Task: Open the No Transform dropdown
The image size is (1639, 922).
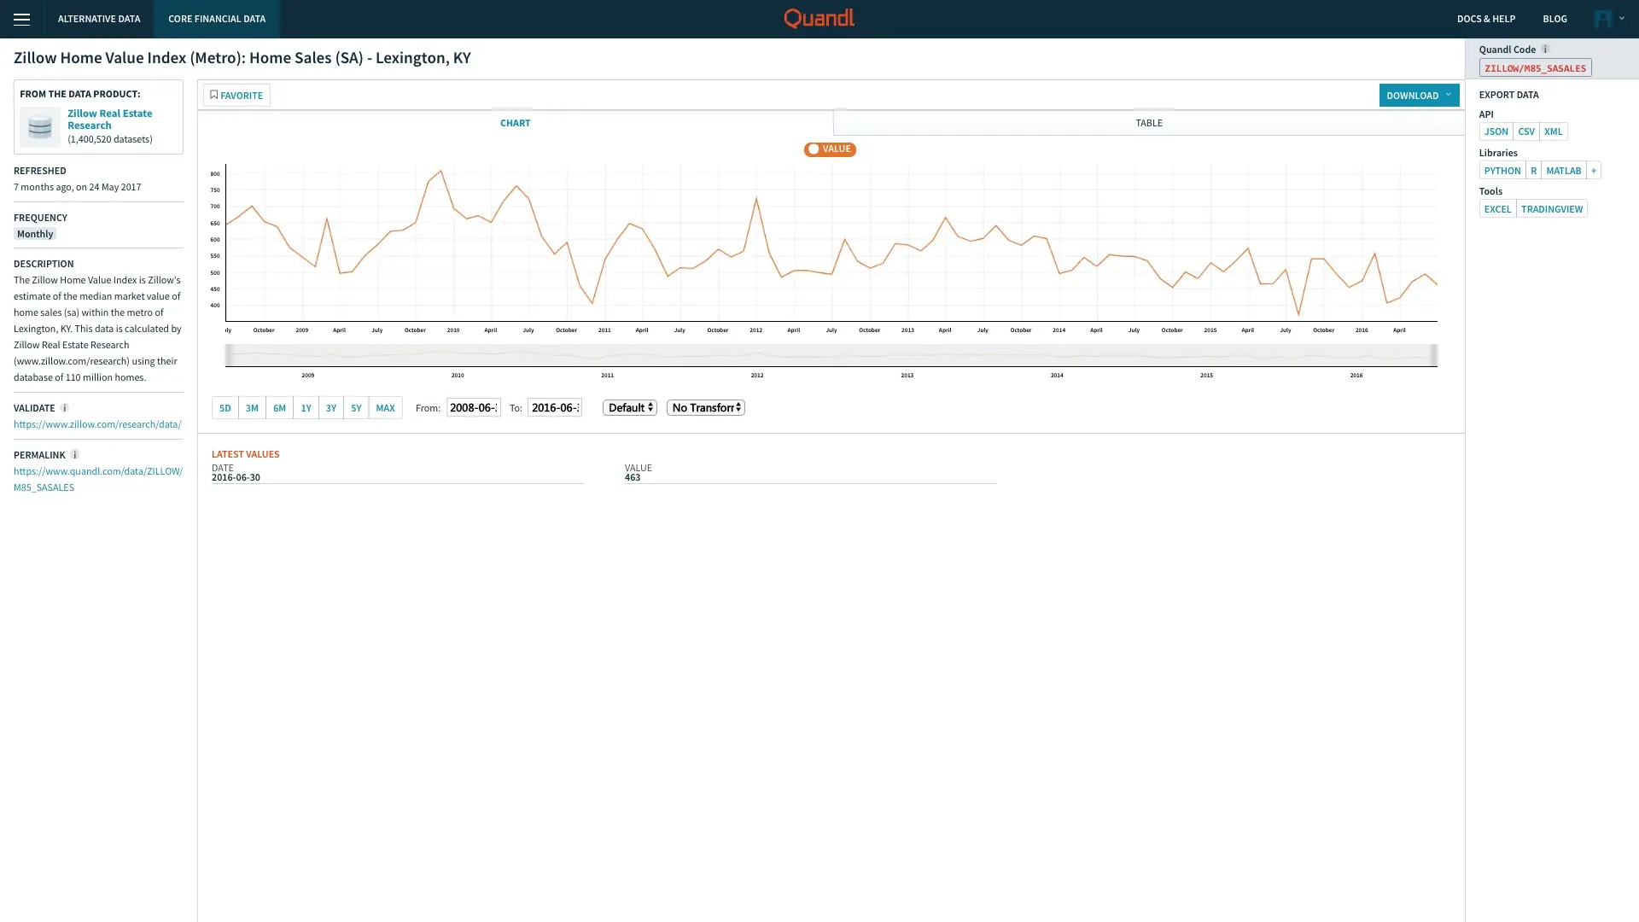Action: click(706, 408)
